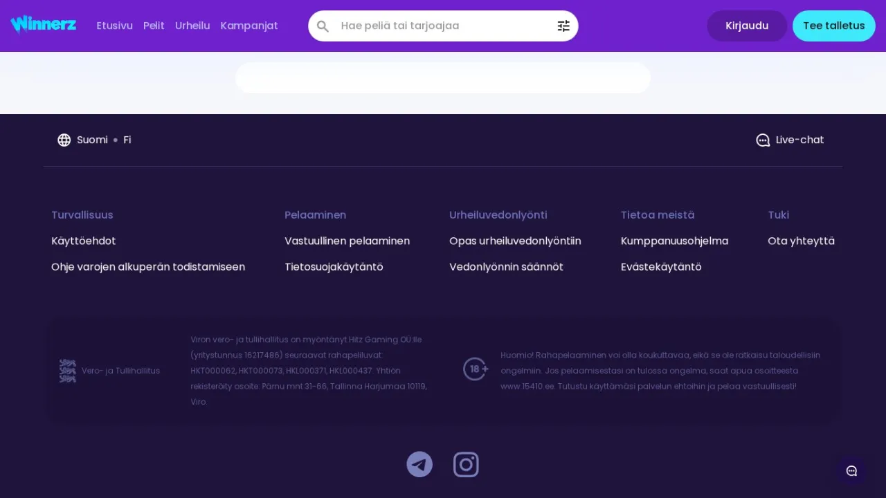Viewport: 886px width, 498px height.
Task: Click the Hitz Gaming licence information text
Action: click(309, 370)
